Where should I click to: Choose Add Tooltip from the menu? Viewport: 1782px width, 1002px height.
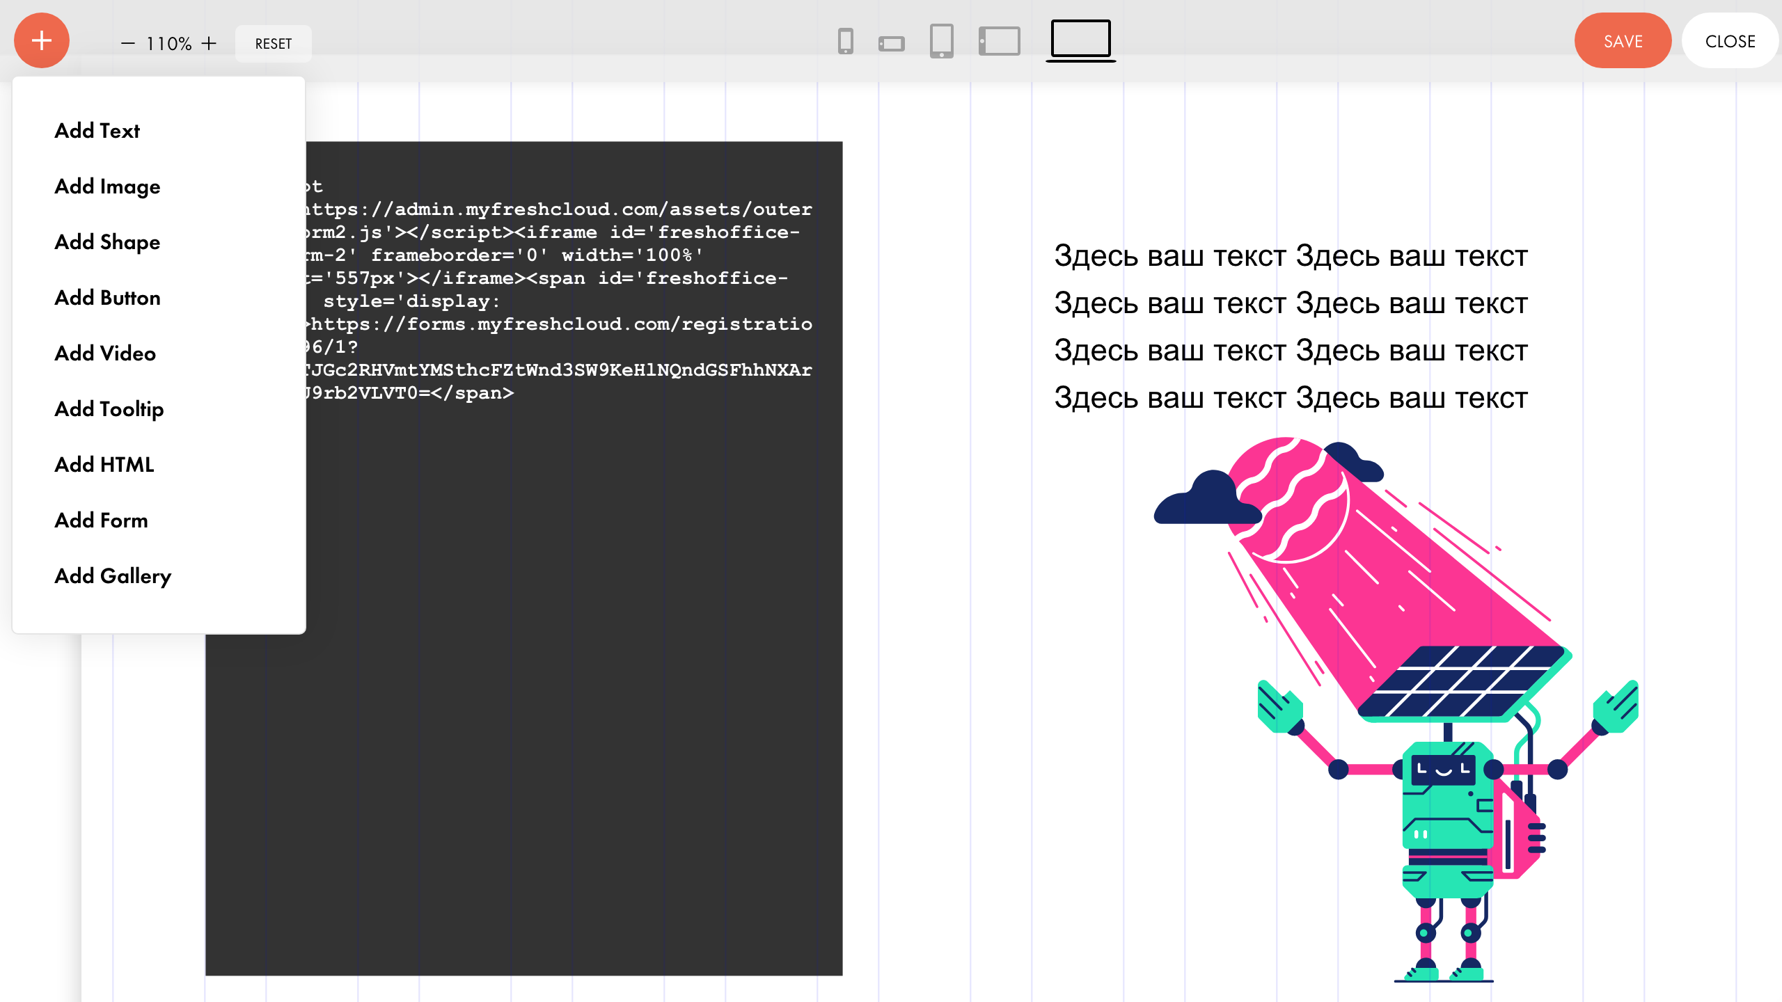[109, 409]
